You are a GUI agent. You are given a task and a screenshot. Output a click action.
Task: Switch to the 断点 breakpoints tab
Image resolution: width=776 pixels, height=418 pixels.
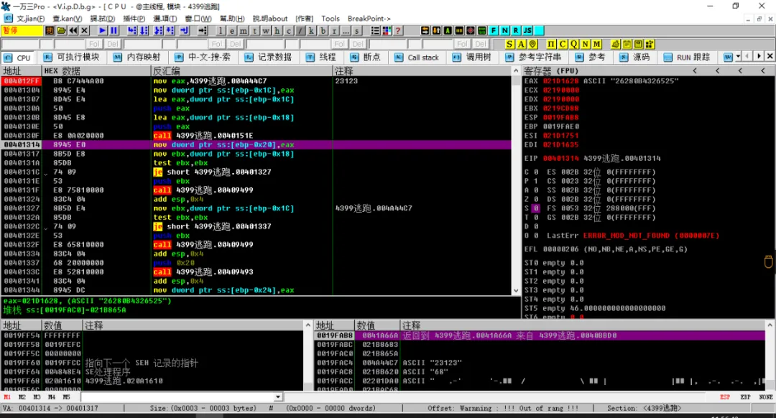coord(365,57)
